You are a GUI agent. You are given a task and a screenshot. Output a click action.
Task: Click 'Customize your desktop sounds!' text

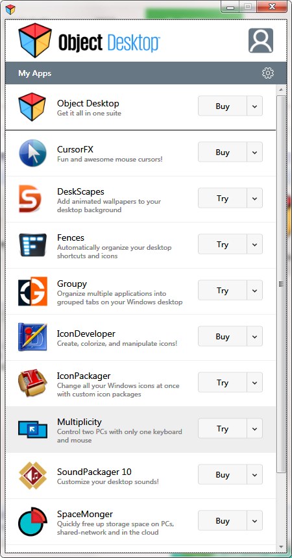tap(108, 482)
